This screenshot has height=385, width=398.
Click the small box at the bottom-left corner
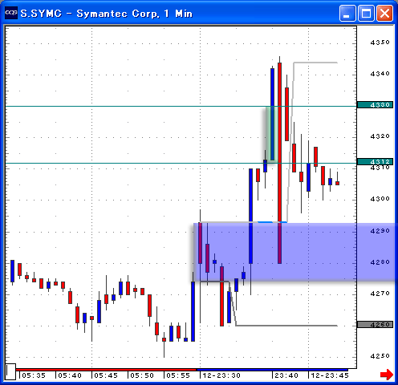10,371
